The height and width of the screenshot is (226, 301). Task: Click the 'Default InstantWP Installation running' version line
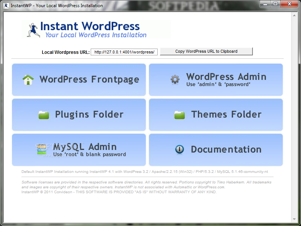tap(144, 172)
